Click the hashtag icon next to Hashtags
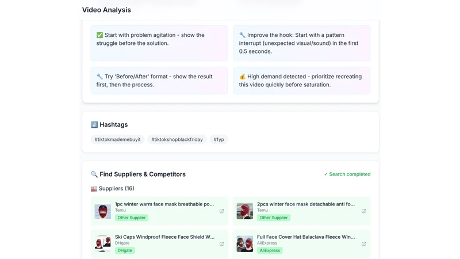The image size is (460, 259). click(94, 124)
